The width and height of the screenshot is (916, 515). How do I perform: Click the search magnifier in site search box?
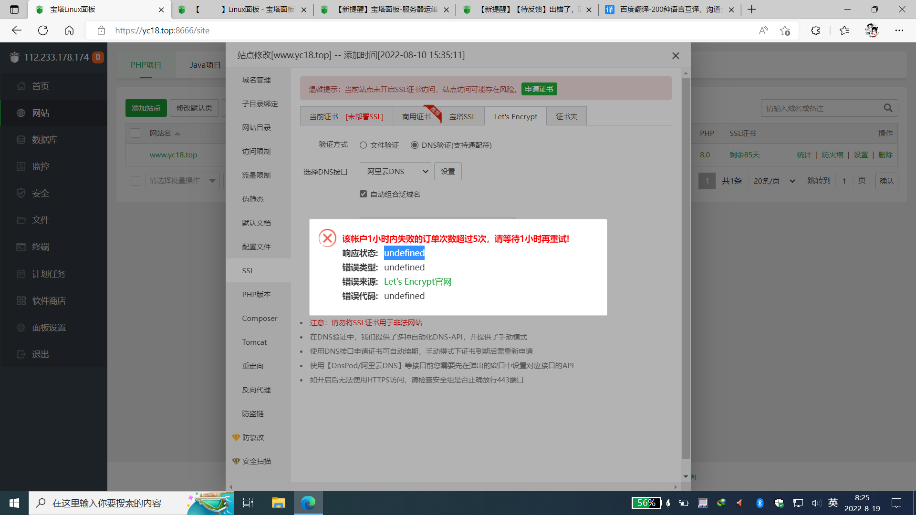pos(888,108)
